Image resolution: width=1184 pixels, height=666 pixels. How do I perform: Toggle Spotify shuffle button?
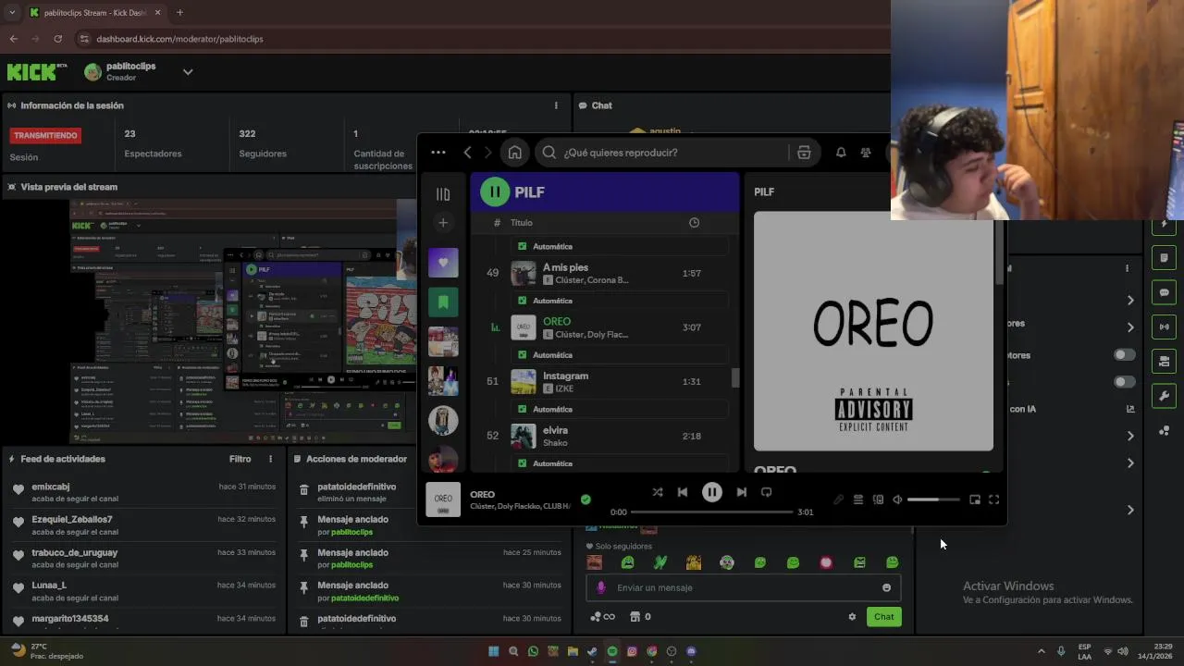tap(657, 492)
